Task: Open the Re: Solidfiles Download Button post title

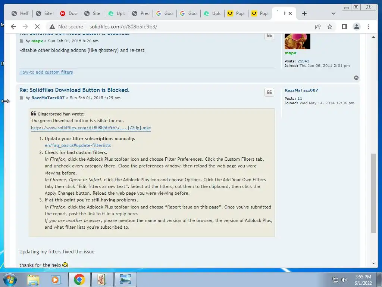Action: pos(74,90)
